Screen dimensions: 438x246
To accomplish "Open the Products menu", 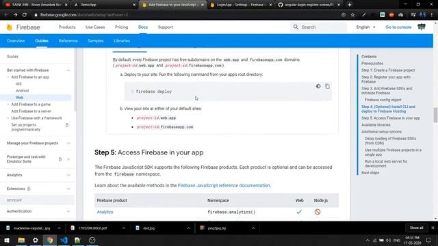I will tap(67, 27).
